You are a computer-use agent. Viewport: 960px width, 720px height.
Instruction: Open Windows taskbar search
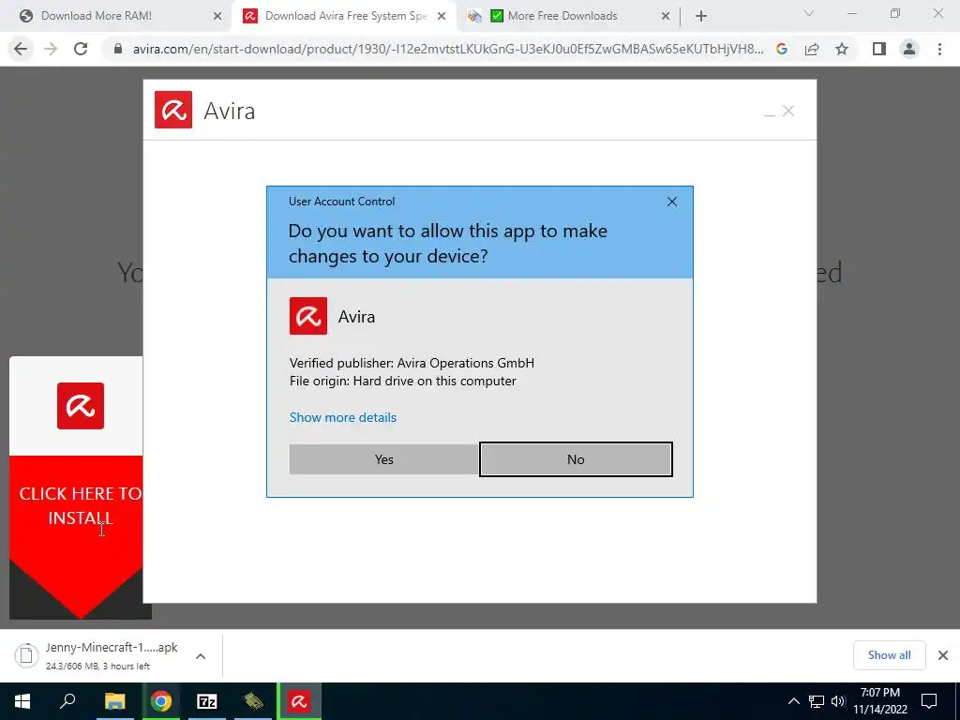click(67, 701)
